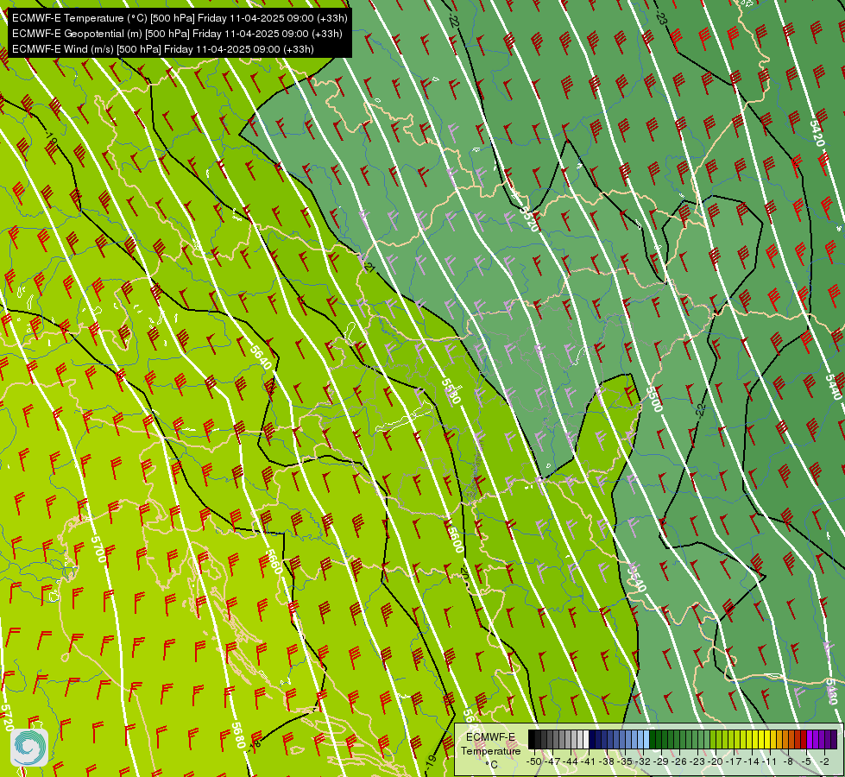Select the 'ECMWF-E Geopotential (m) [500 hPa]' title line
845x777 pixels.
(177, 34)
